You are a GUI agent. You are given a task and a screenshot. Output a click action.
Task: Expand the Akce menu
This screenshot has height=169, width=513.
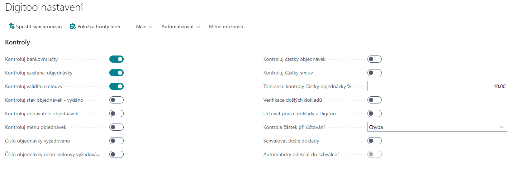pos(144,26)
